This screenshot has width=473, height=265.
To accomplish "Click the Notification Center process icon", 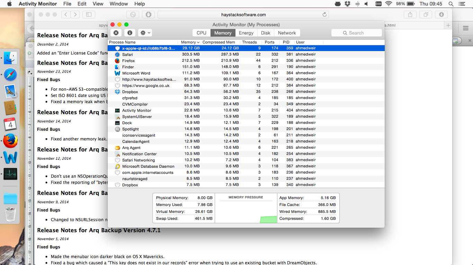I will [117, 154].
